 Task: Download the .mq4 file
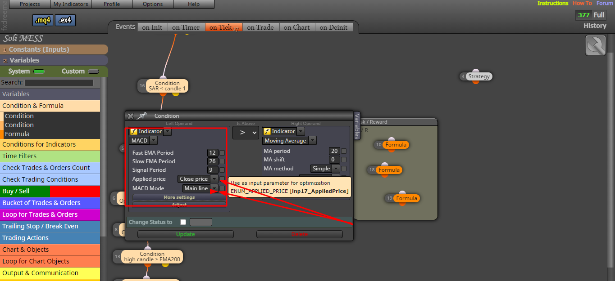pos(43,20)
